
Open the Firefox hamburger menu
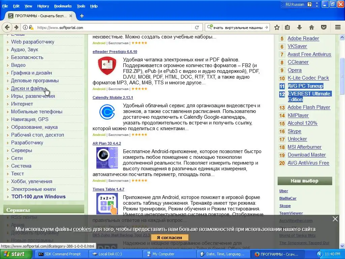coord(338,27)
